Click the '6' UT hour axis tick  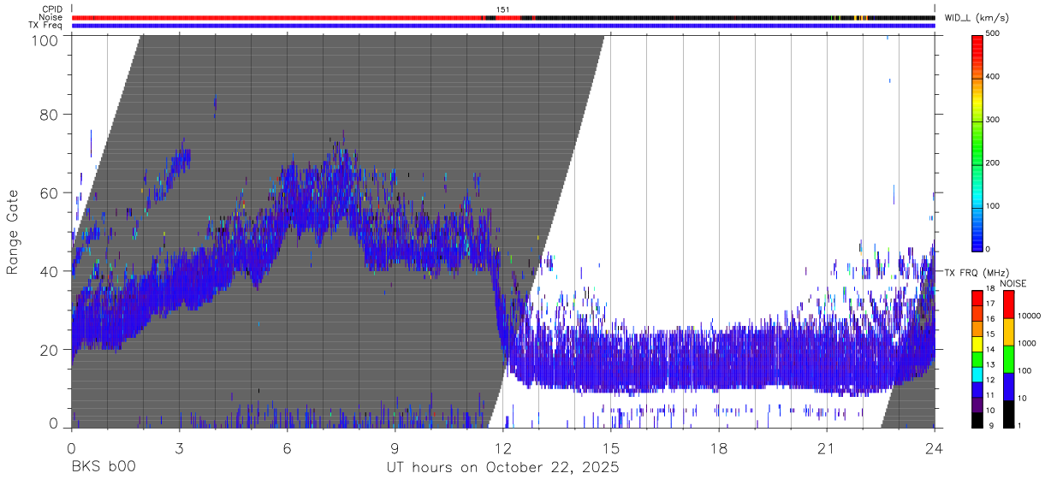pyautogui.click(x=287, y=447)
